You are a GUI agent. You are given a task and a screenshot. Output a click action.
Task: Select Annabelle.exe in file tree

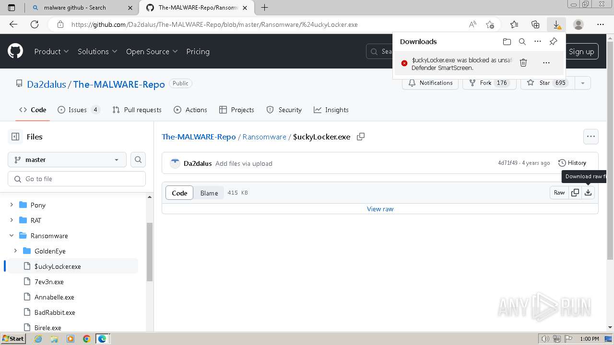click(54, 297)
